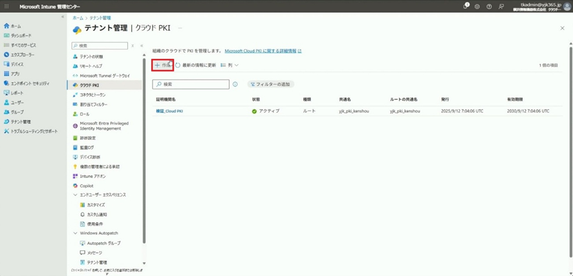Select デバイス in the left navigation

(x=17, y=64)
